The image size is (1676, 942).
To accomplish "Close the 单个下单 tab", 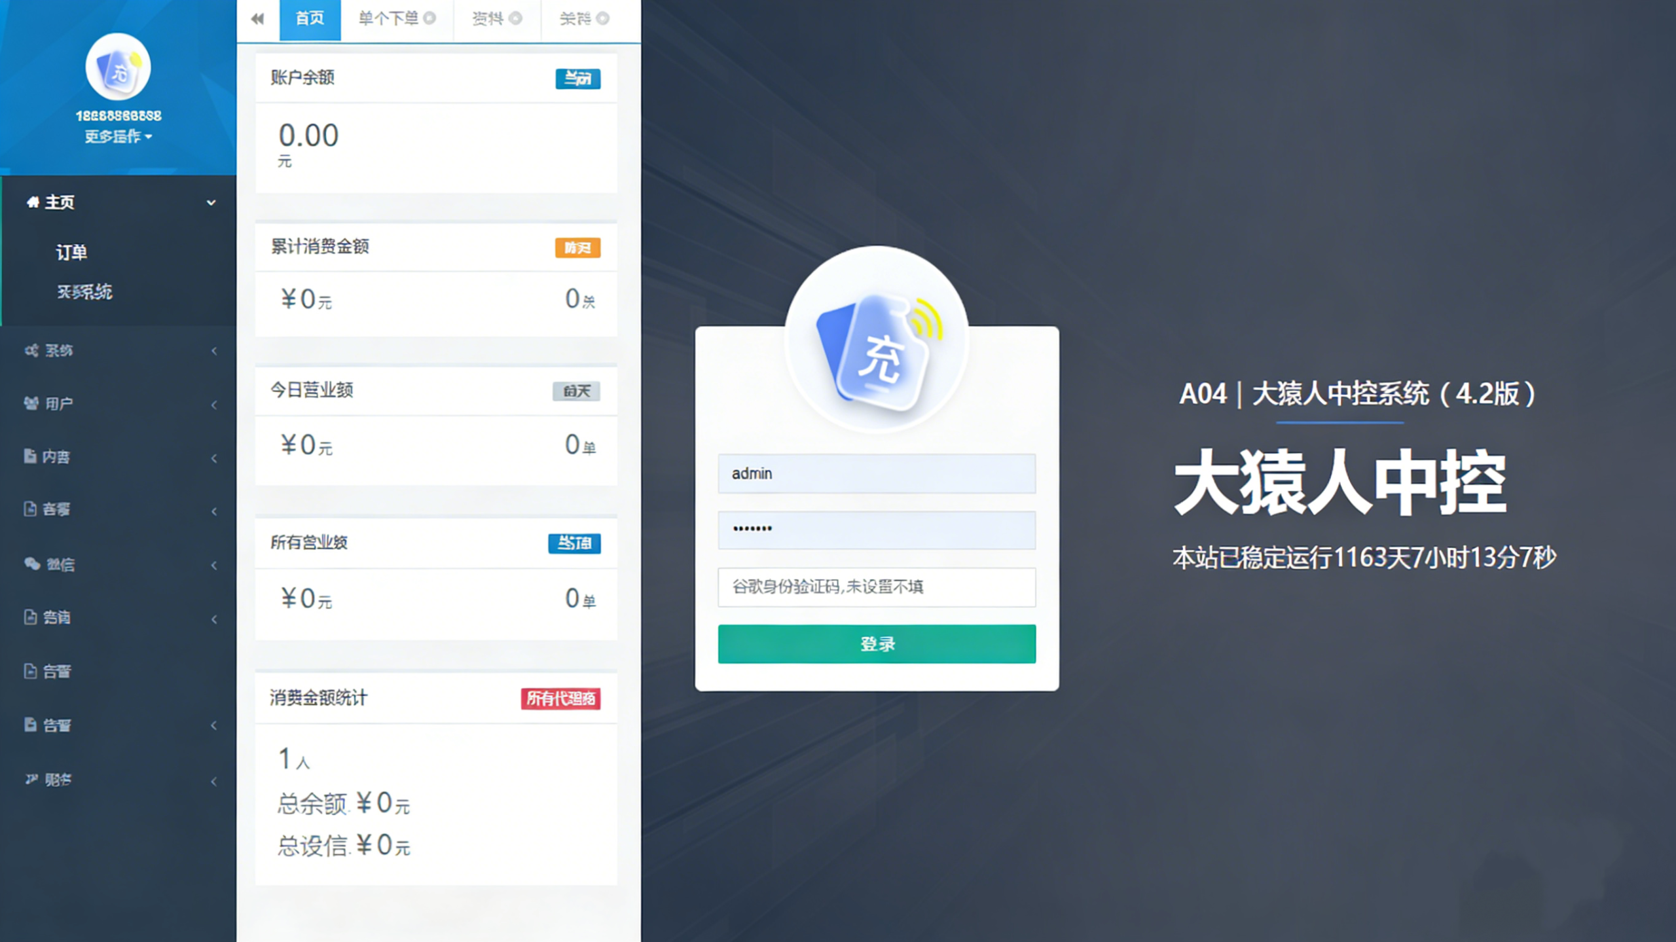I will point(429,19).
